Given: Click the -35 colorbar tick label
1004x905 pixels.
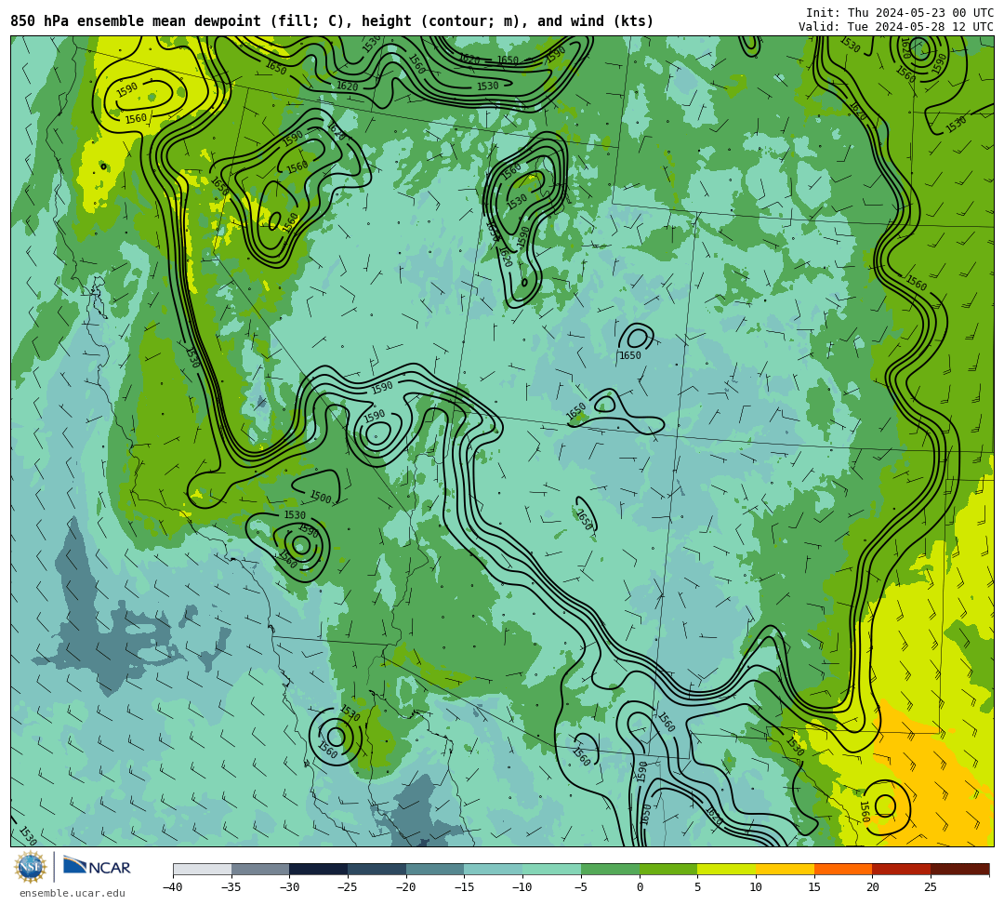Looking at the screenshot, I should [x=231, y=887].
